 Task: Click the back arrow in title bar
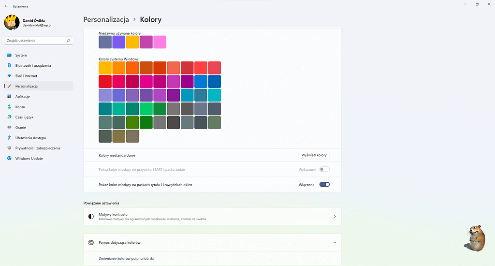pos(6,6)
